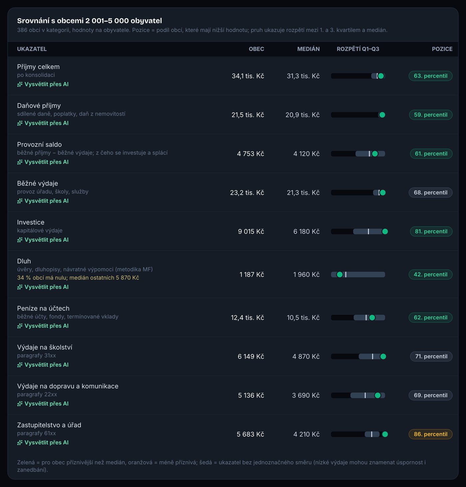Screen dimensions: 466x487
Task: Click the "5 683 Kč" value
Action: [x=250, y=434]
